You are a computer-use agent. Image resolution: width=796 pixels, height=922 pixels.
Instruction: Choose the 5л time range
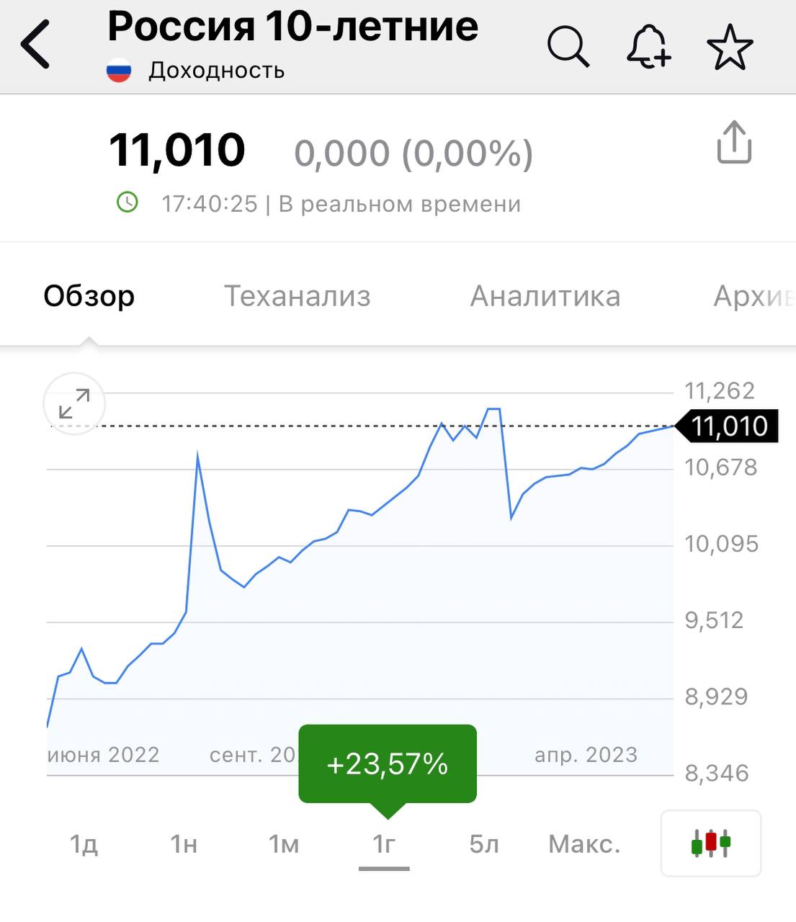pos(484,843)
